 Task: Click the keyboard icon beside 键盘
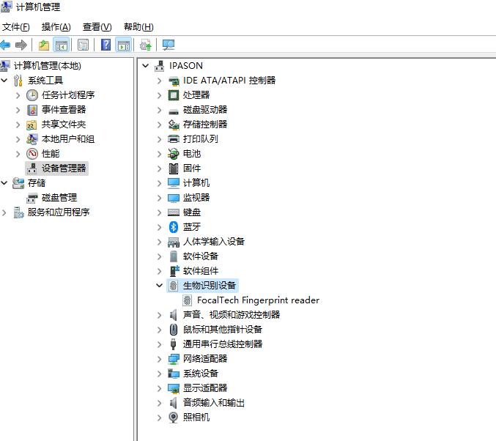pos(174,212)
